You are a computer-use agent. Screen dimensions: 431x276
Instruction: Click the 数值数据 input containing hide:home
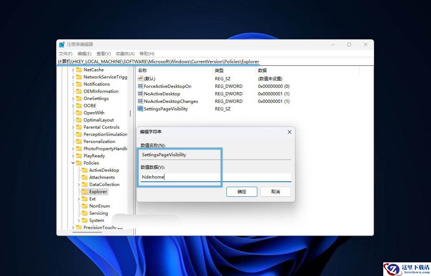point(216,177)
